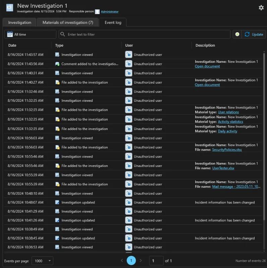Select the Event log tab

point(113,23)
